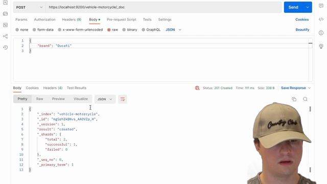Switch to the Headers (9) request tab
This screenshot has width=327, height=184.
[72, 19]
